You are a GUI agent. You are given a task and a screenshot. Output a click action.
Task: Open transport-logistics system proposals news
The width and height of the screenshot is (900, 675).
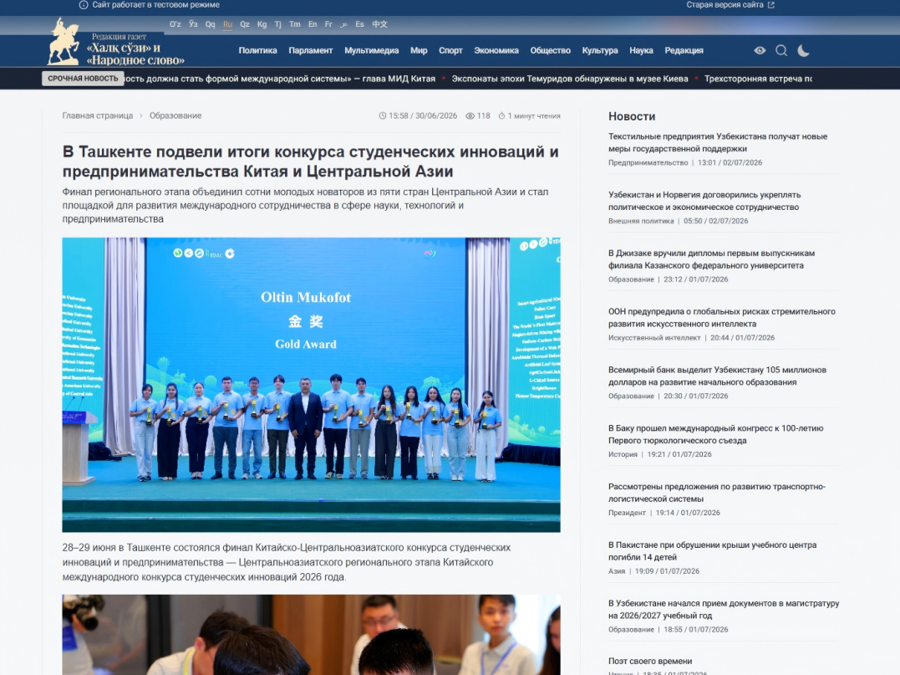(x=717, y=493)
